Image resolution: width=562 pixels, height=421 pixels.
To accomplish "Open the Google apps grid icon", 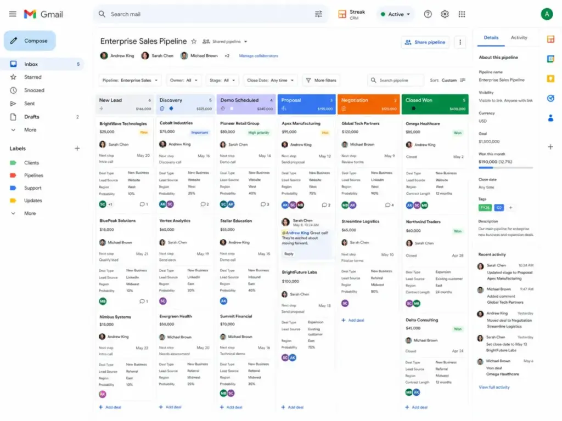I will (462, 14).
